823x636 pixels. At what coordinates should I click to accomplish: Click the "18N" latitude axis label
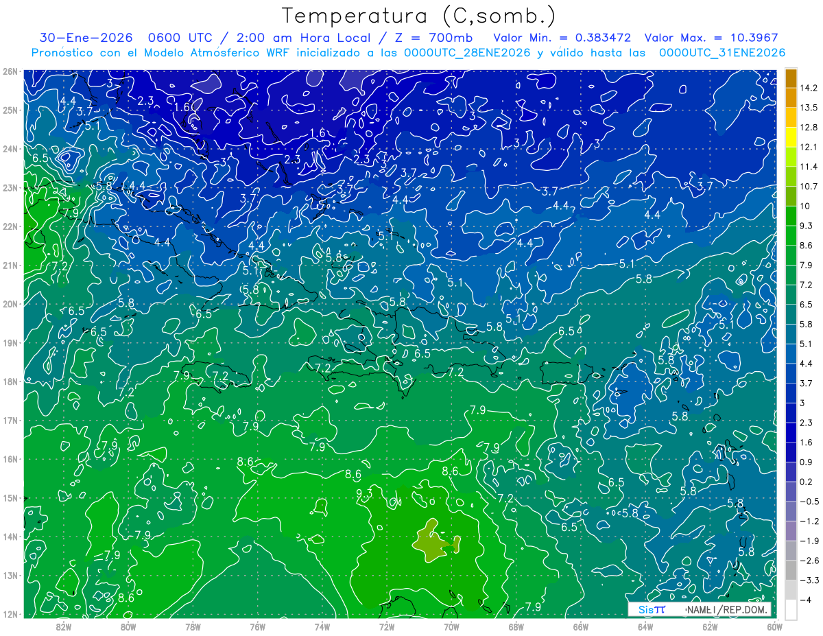(10, 381)
